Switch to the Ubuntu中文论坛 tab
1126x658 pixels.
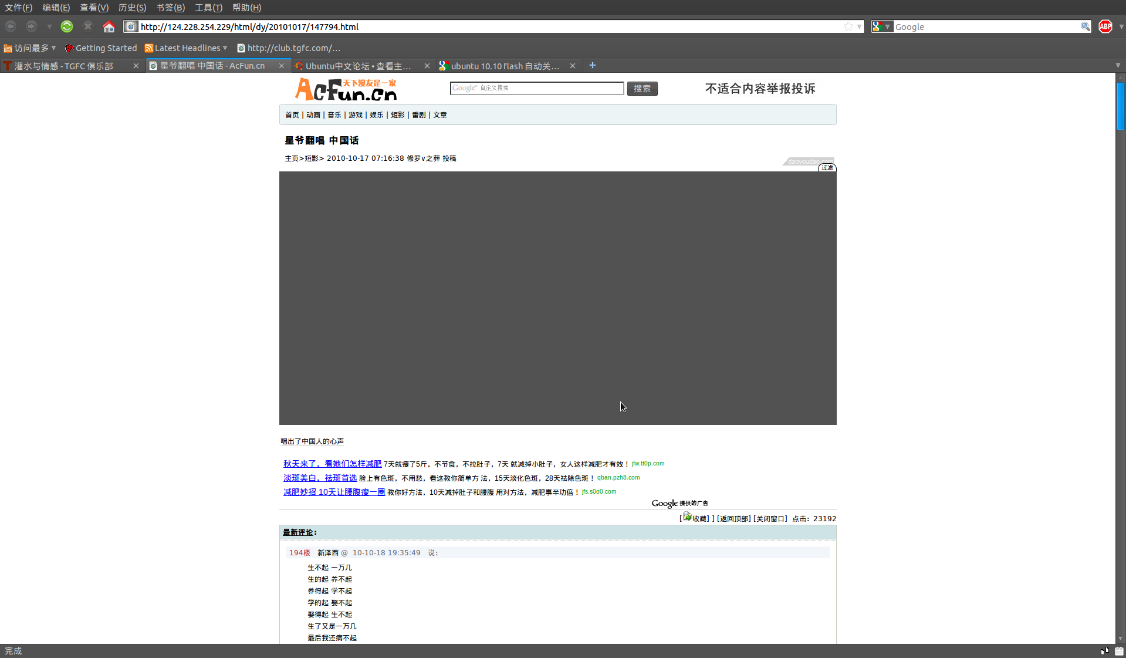(x=358, y=66)
